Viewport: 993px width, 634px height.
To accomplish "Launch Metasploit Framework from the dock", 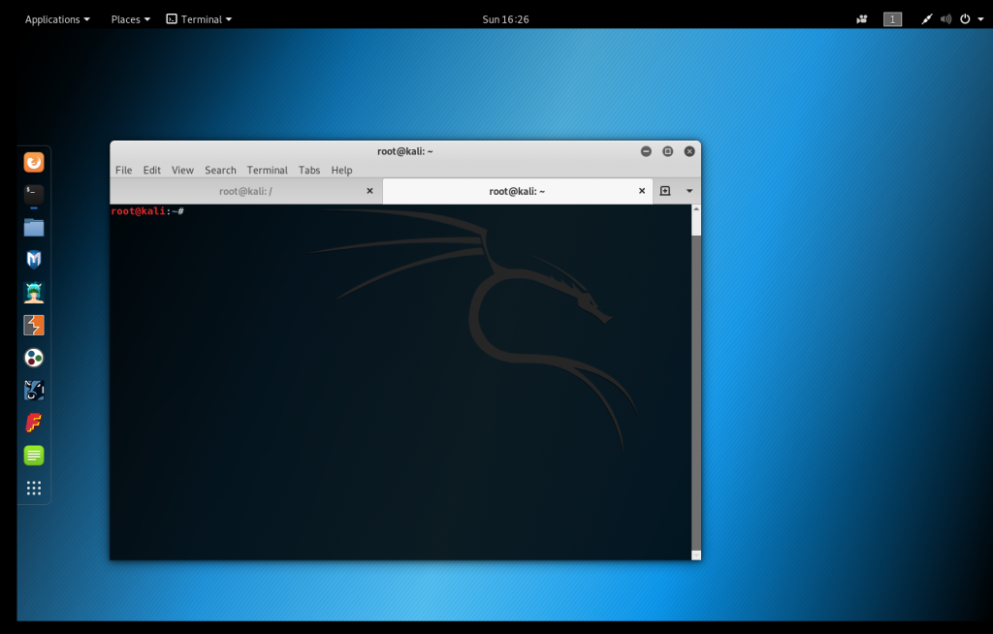I will (x=34, y=260).
